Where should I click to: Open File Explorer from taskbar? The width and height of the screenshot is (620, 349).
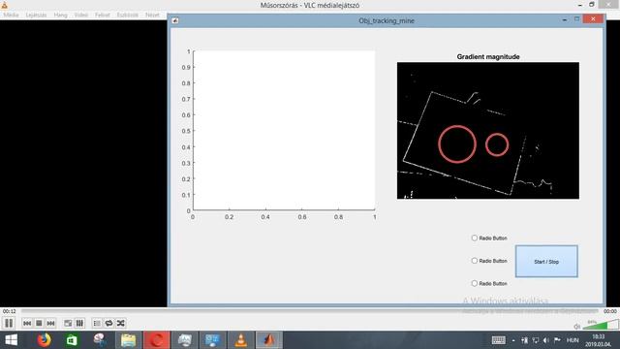coord(128,340)
